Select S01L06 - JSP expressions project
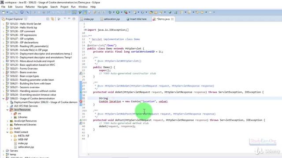 point(23,35)
